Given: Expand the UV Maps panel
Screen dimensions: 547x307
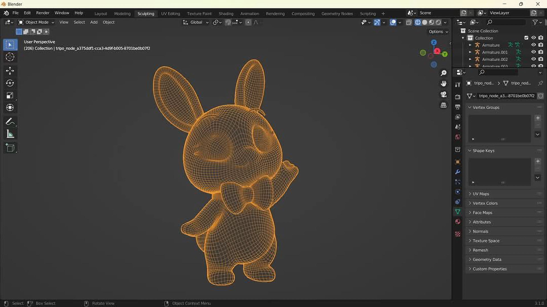Looking at the screenshot, I should click(x=481, y=194).
